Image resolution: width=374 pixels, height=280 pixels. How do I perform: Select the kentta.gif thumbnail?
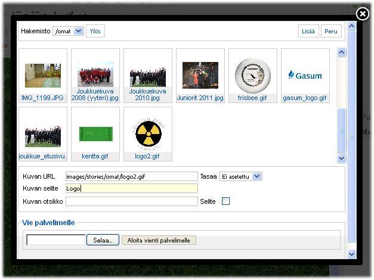click(95, 134)
